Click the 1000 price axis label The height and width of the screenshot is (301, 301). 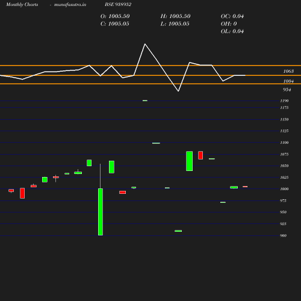[x=284, y=189]
